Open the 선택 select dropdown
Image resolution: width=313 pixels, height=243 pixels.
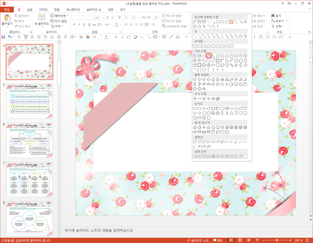[277, 26]
